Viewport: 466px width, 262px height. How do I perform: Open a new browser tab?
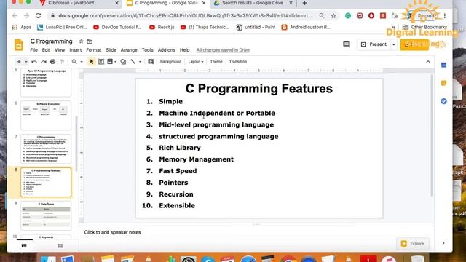[304, 3]
